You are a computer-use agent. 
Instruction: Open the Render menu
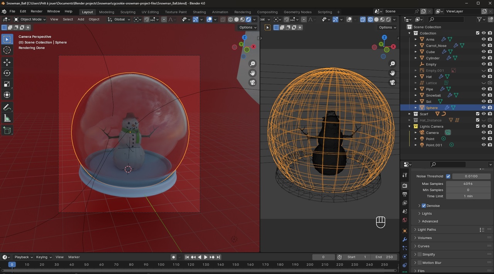(x=37, y=12)
